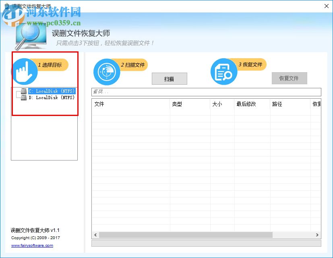Screen dimensions: 333x258
Task: Click the 恢复文件 recover button
Action: (x=289, y=78)
